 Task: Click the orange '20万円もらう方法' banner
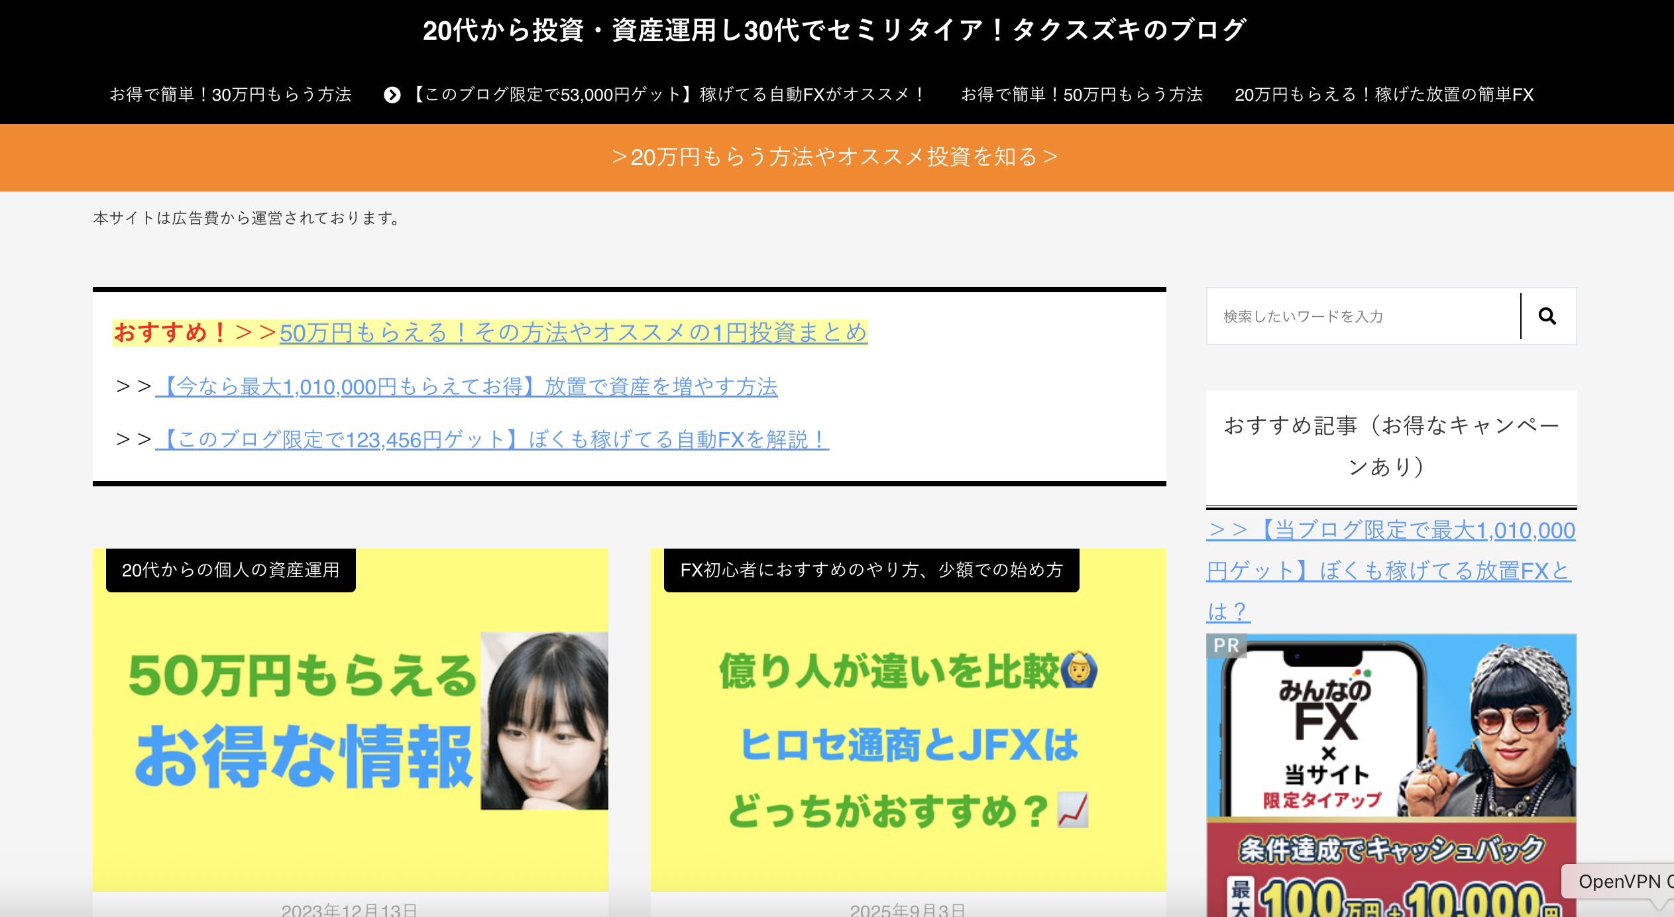tap(835, 157)
